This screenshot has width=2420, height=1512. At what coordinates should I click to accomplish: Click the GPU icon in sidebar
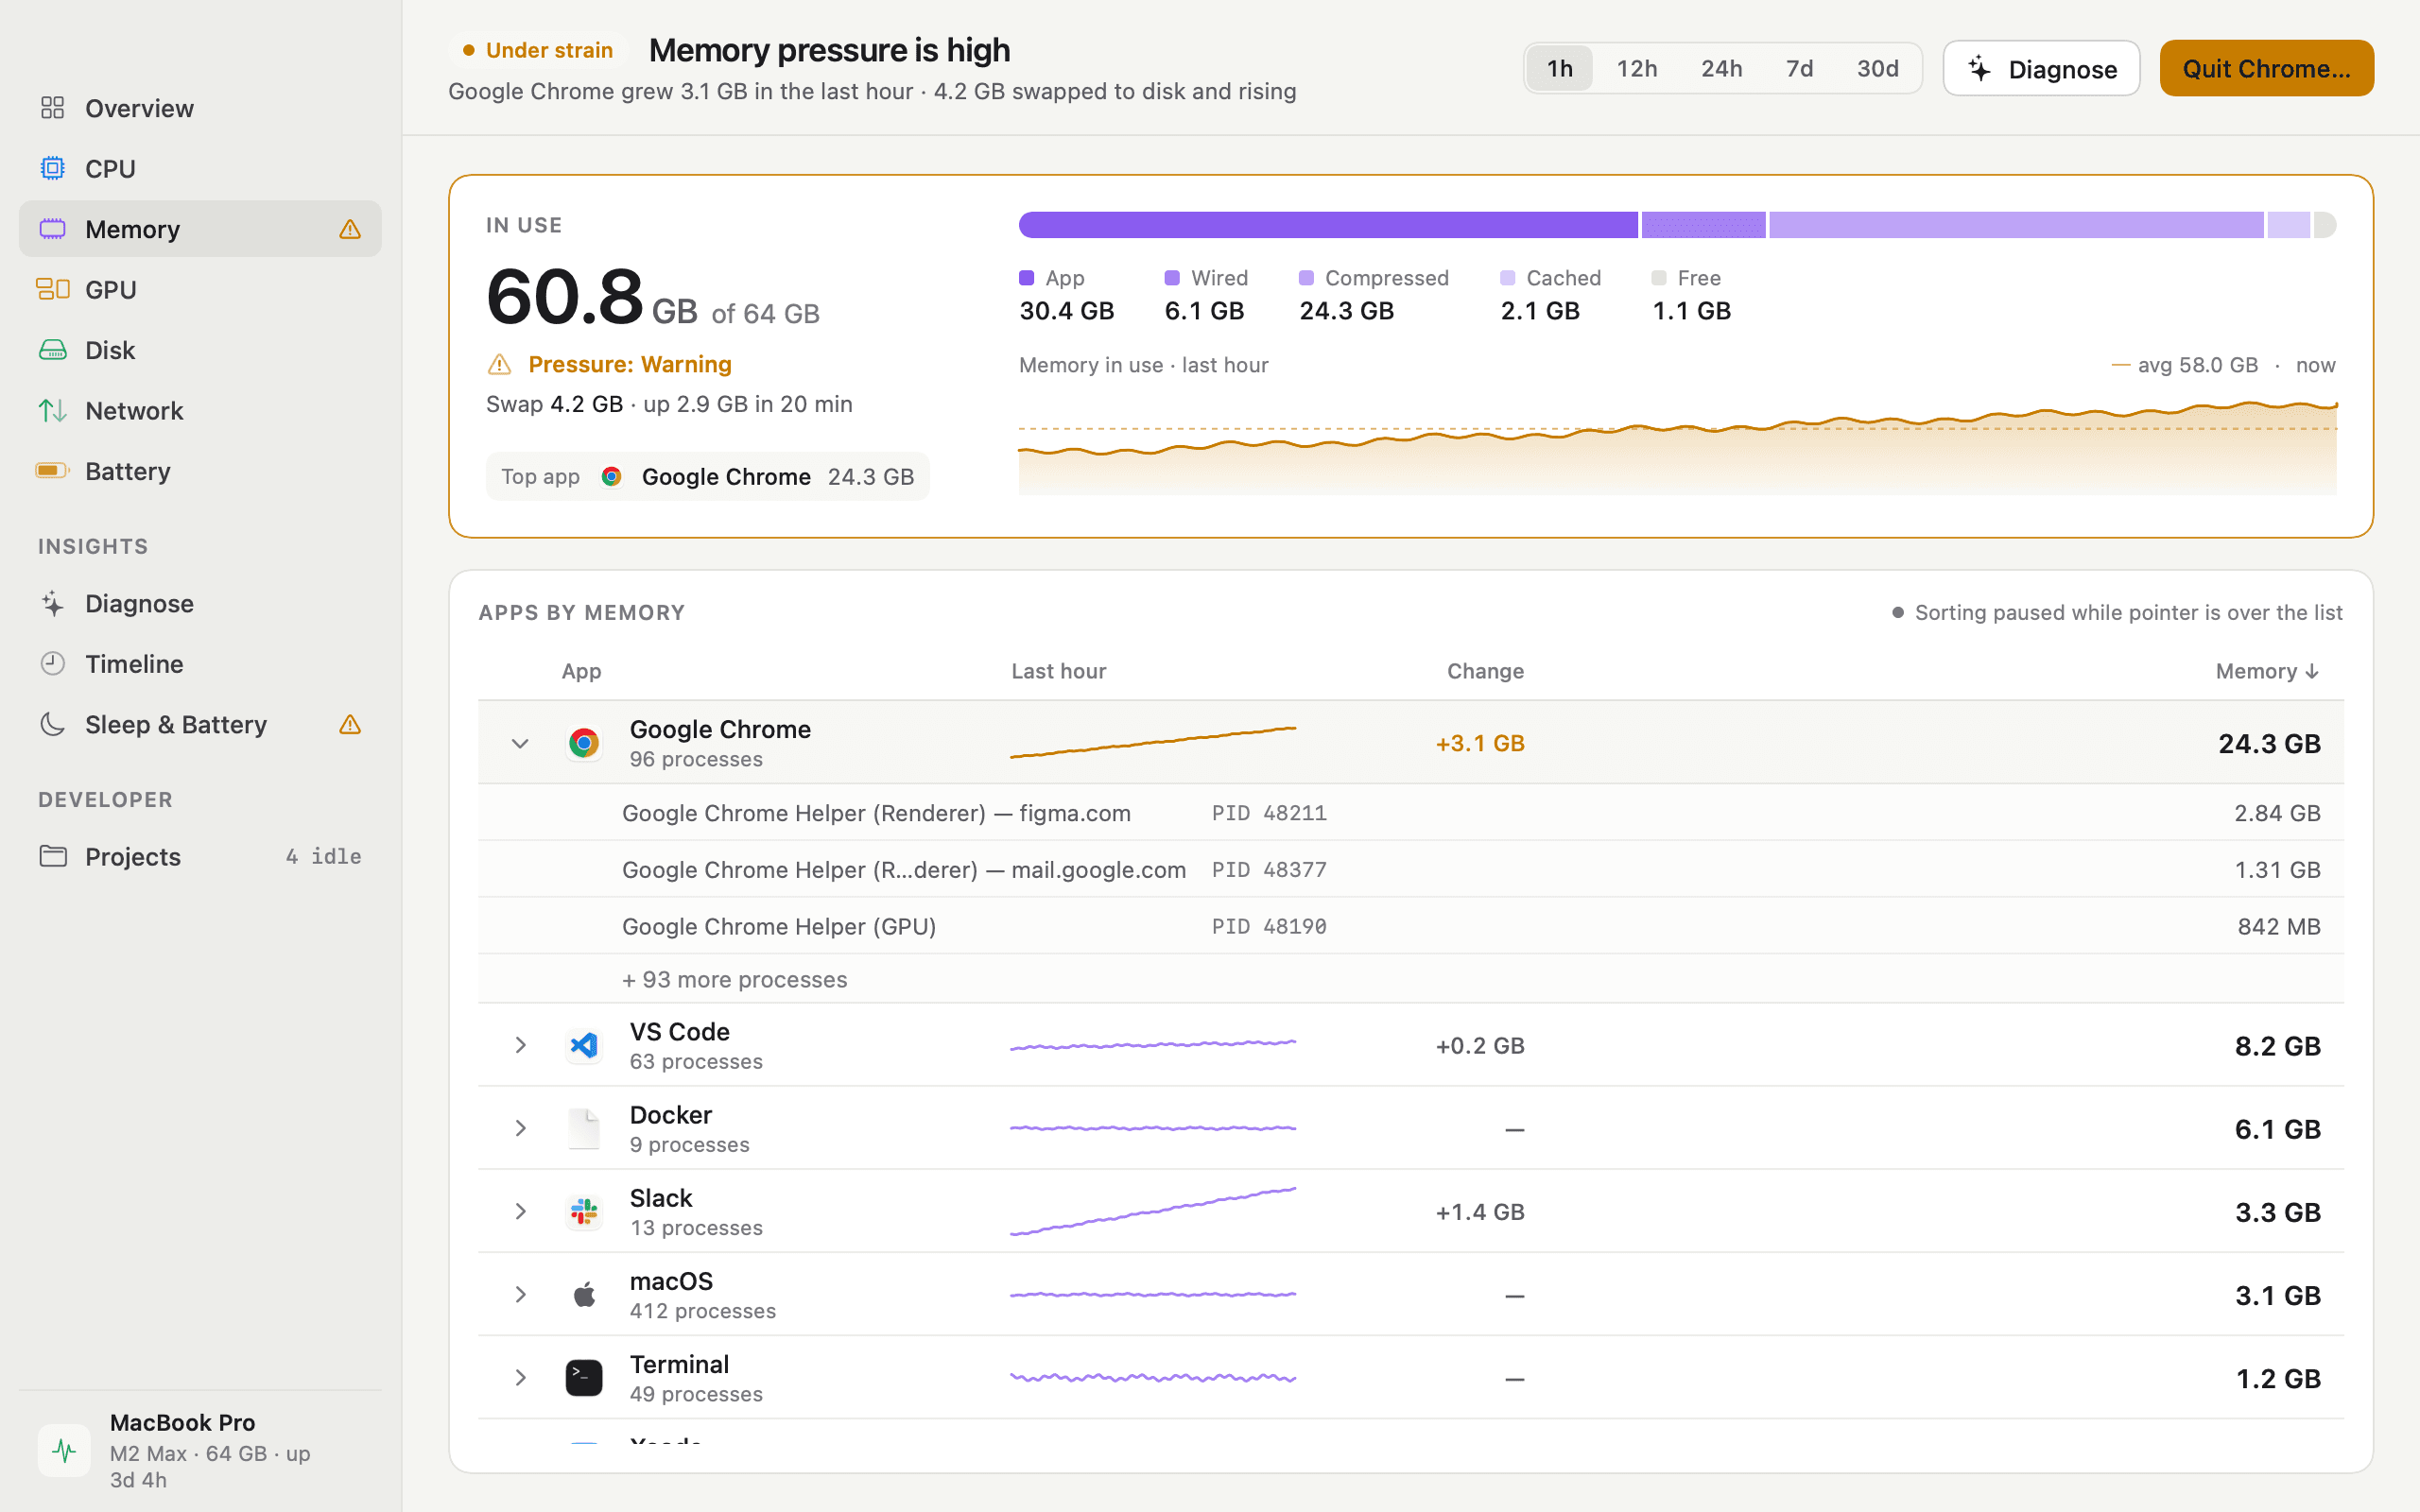[53, 289]
